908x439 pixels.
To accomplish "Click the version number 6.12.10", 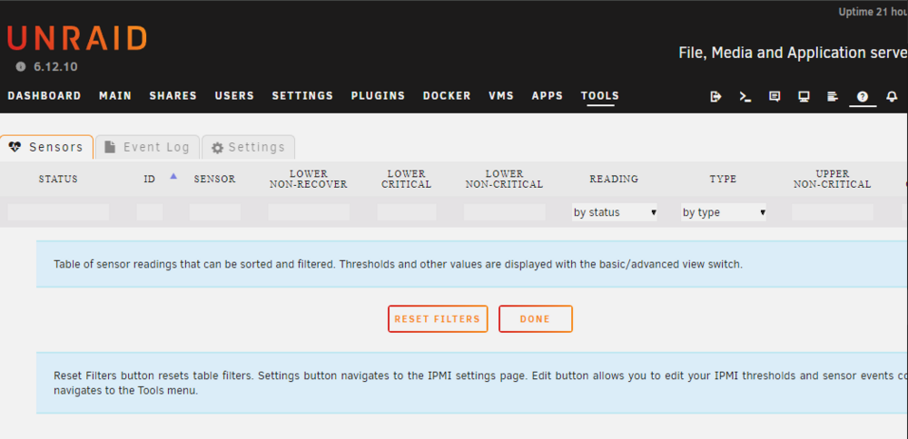I will coord(55,66).
